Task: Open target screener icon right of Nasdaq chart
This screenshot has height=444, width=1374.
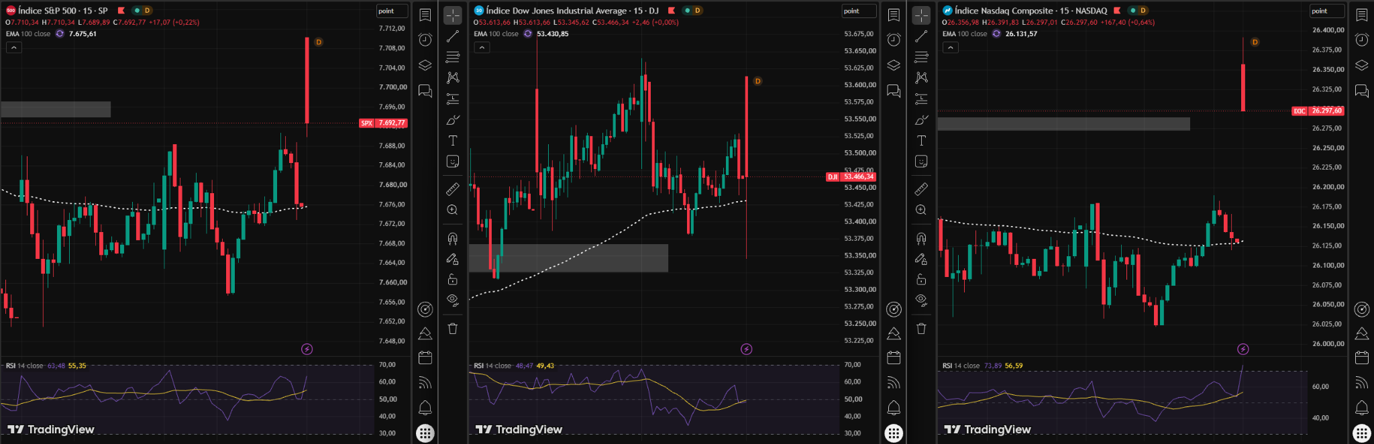Action: tap(1362, 309)
